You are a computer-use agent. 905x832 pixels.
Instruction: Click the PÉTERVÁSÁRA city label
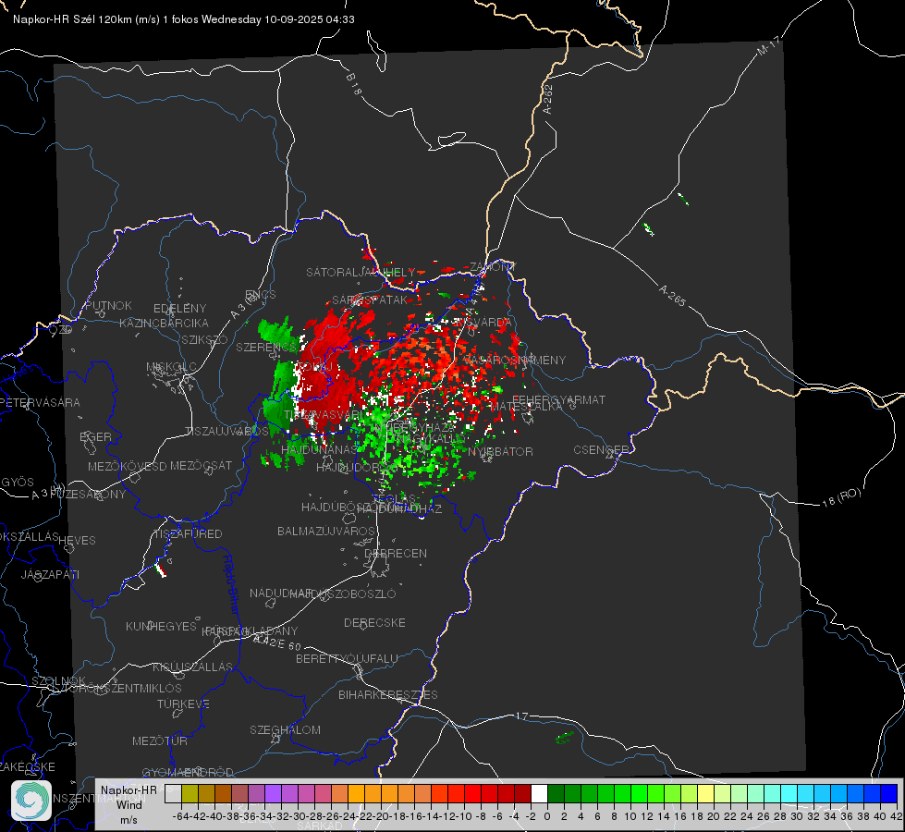click(x=40, y=402)
